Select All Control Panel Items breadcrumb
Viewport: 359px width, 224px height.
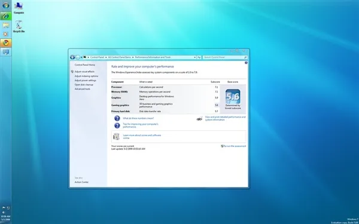(x=119, y=57)
